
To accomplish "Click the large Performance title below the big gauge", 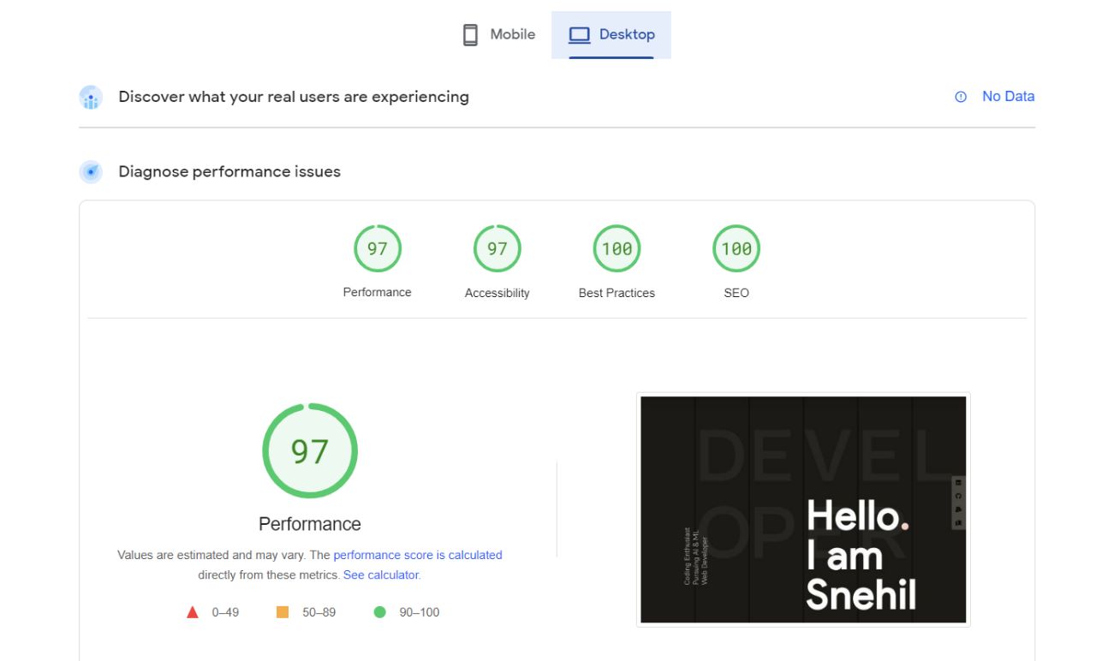I will (310, 524).
